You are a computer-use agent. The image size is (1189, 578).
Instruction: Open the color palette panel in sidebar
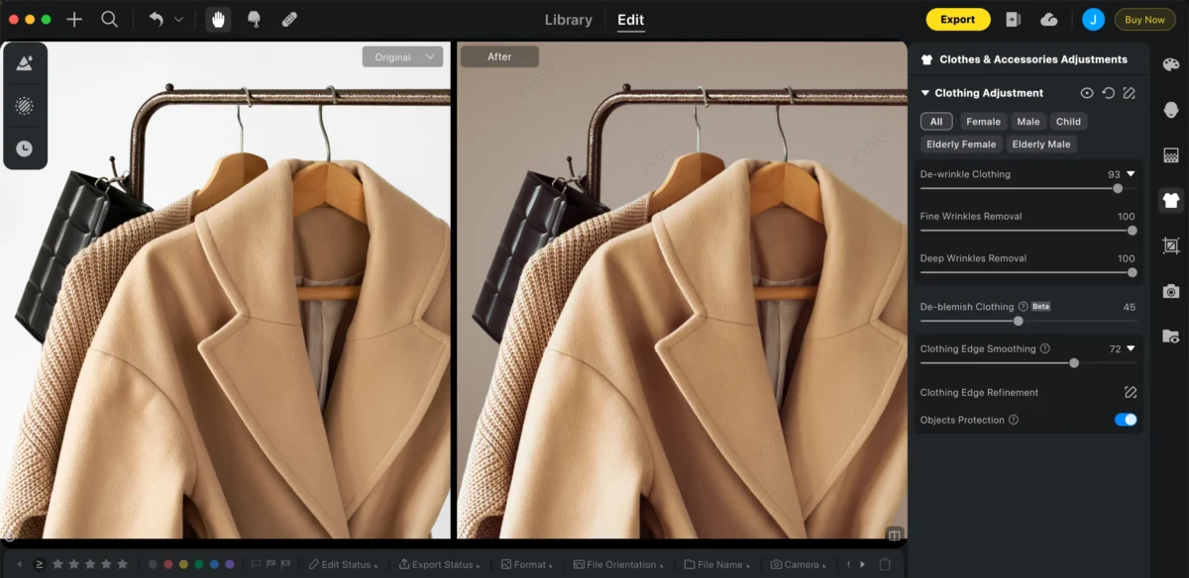click(x=1170, y=64)
